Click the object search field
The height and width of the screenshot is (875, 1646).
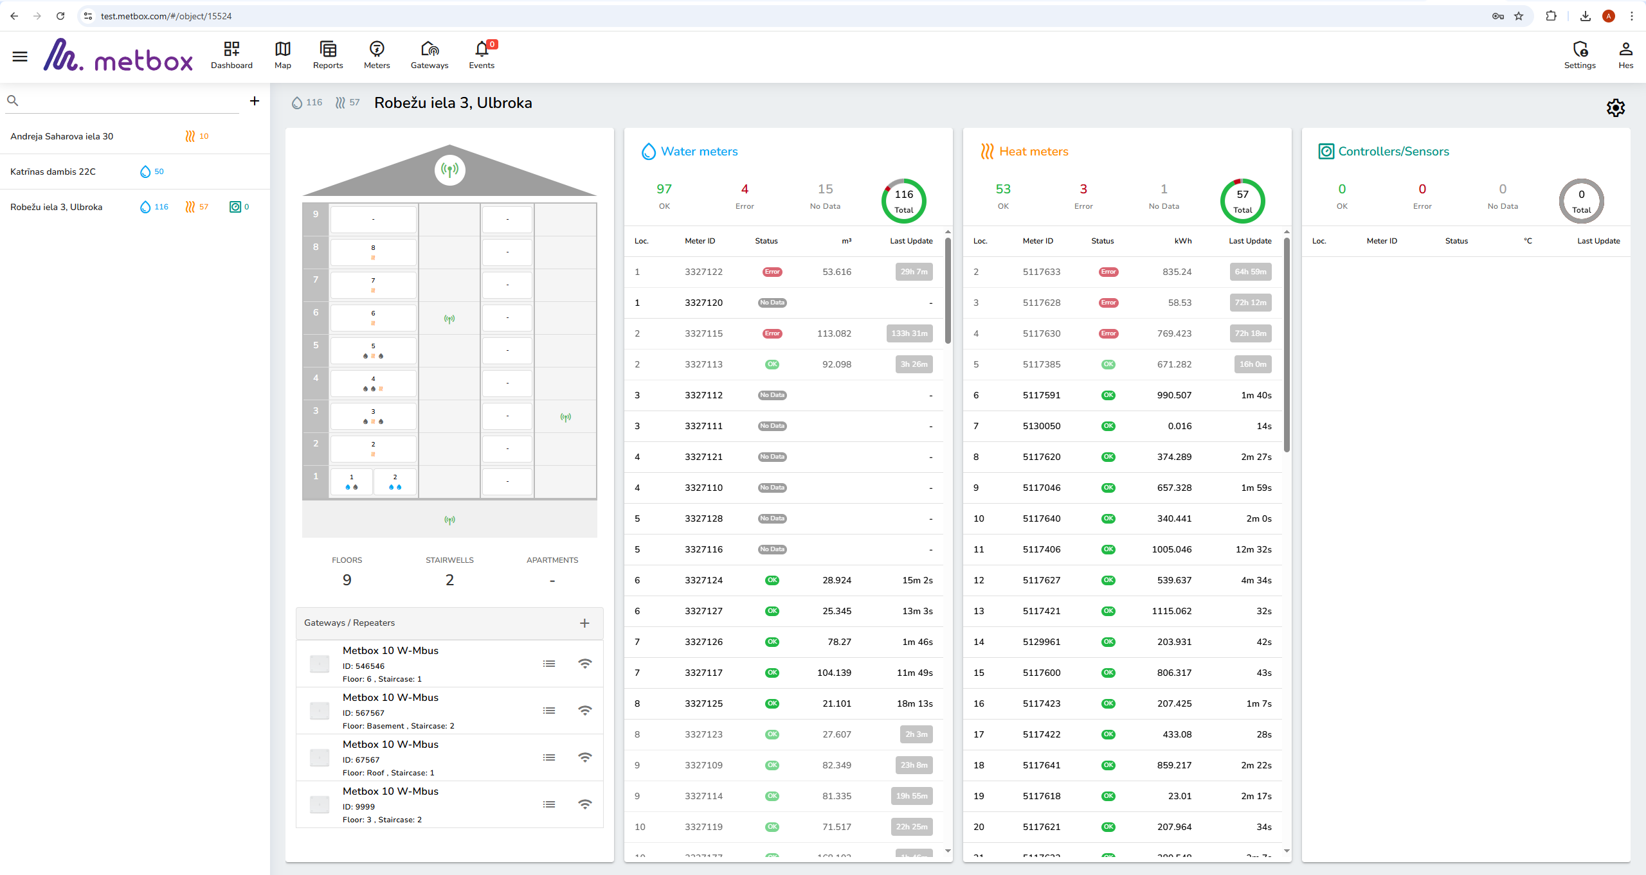(x=129, y=101)
